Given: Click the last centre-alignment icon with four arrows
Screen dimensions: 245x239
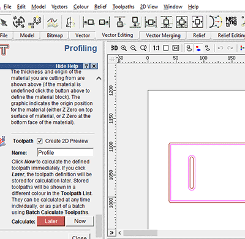Looking at the screenshot, I should 197,22.
